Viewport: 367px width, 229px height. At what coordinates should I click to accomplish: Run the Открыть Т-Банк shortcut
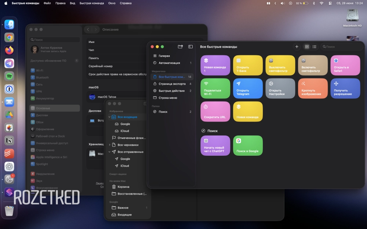coord(248,65)
